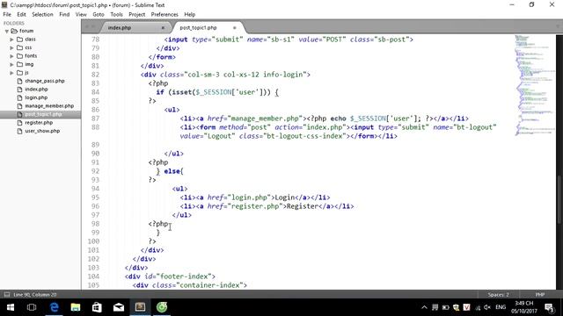Viewport: 563px width, 316px height.
Task: Change the PHP syntax in status bar
Action: click(540, 295)
